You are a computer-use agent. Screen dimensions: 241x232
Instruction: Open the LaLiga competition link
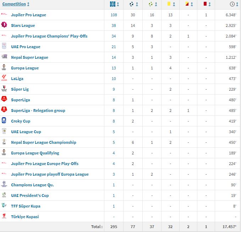(x=17, y=79)
